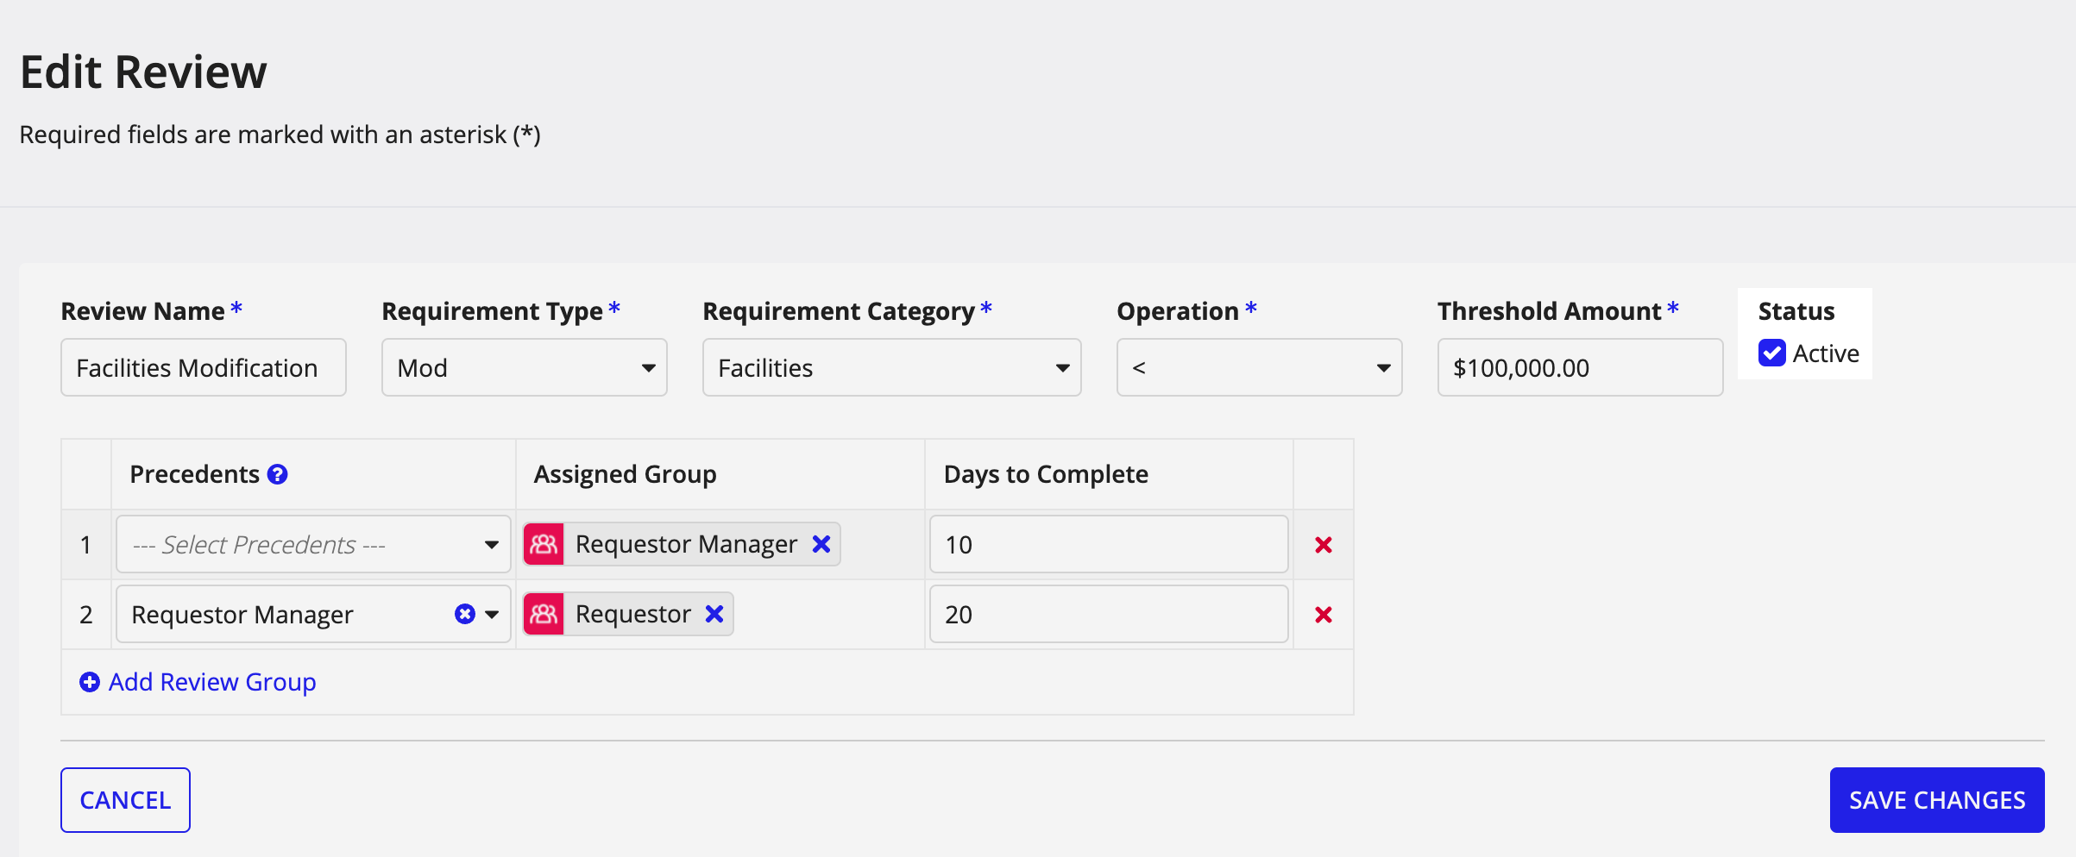
Task: Click the Edit Review heading
Action: pos(143,72)
